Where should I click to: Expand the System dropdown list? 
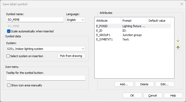(46, 49)
